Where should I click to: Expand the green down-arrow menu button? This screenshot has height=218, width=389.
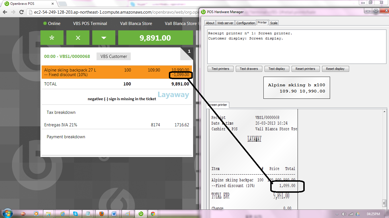pos(104,38)
